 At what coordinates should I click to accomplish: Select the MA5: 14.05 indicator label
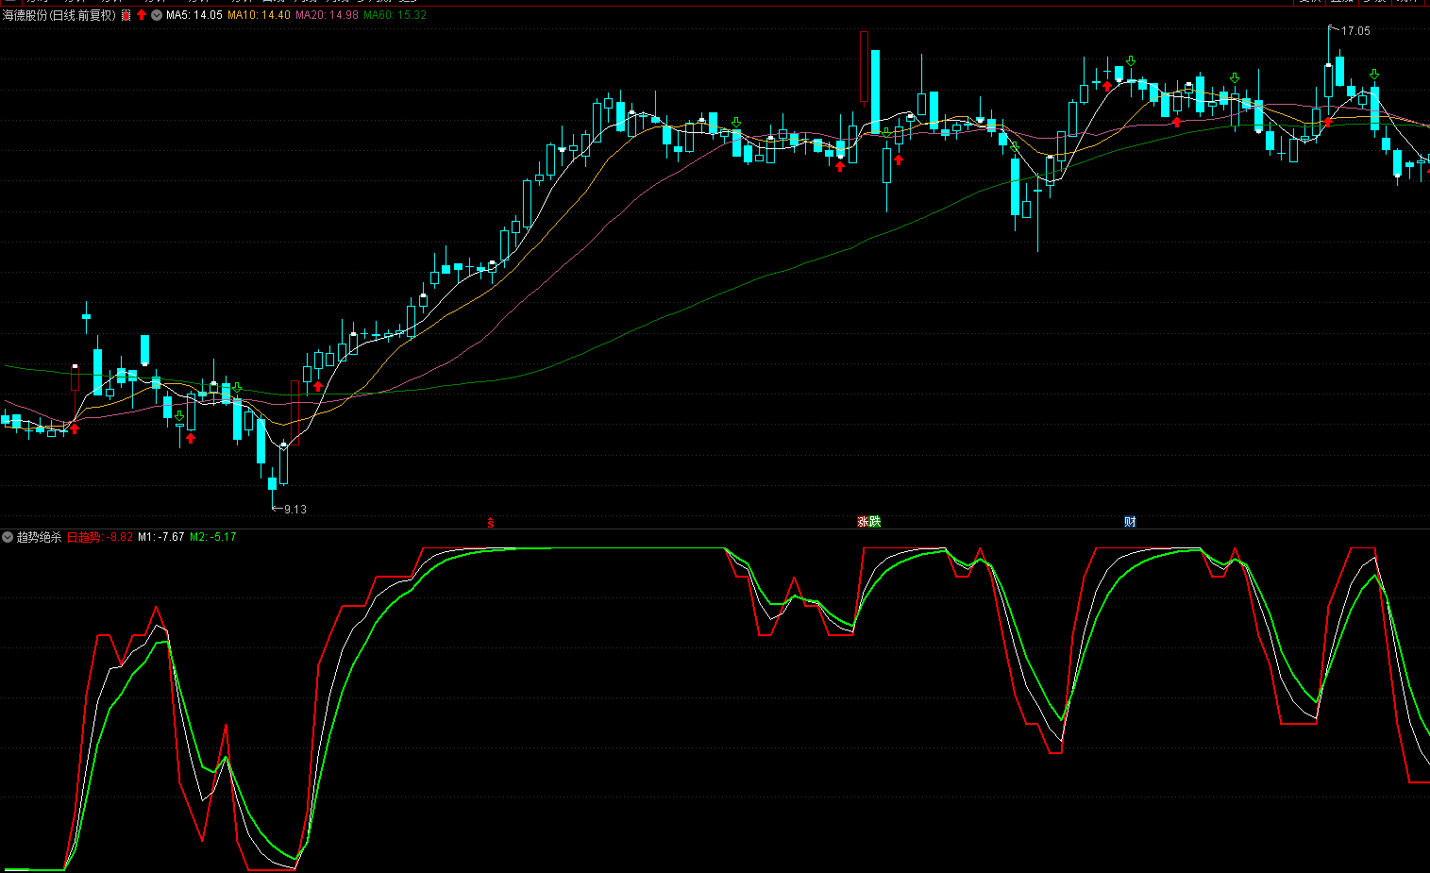[x=194, y=15]
